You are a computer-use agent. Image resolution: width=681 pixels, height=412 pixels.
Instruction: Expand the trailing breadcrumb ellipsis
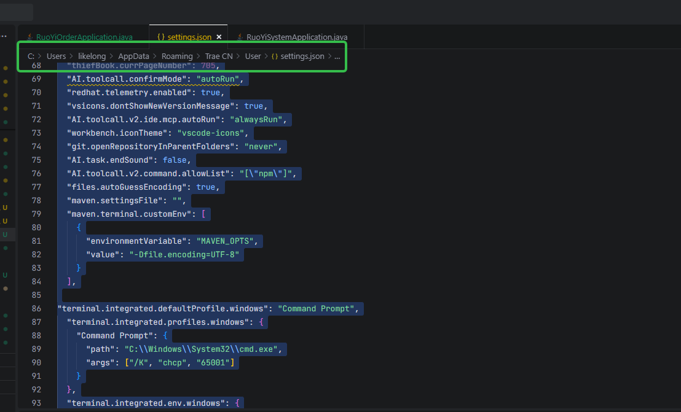337,56
